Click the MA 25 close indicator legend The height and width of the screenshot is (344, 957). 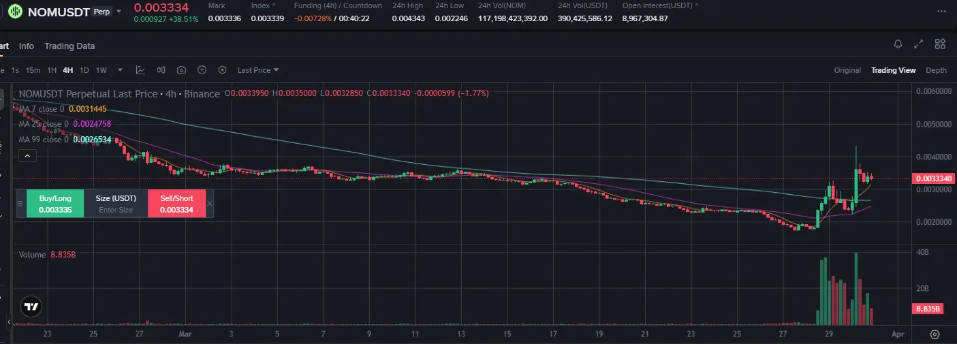pos(65,124)
